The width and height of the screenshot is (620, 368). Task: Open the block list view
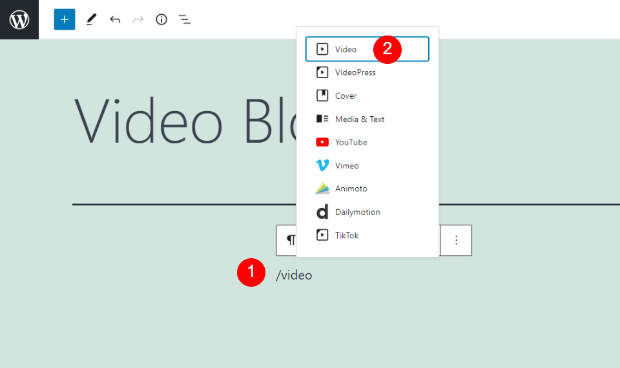185,19
